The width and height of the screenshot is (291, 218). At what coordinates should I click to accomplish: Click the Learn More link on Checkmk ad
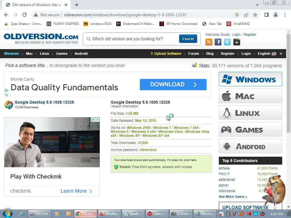76,191
